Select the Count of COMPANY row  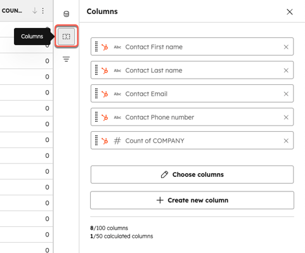192,140
